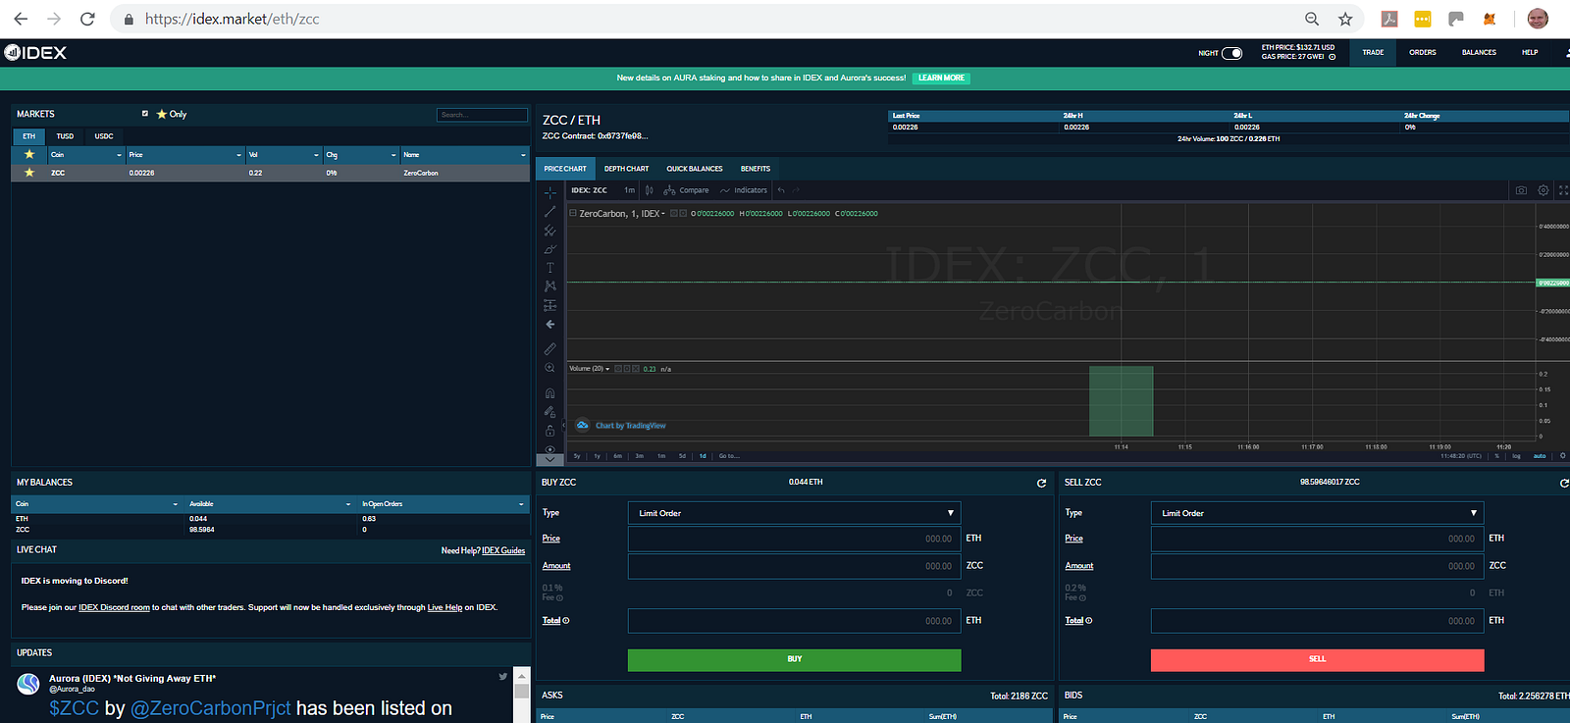The height and width of the screenshot is (723, 1570).
Task: Select the pattern drawing tool
Action: [x=549, y=286]
